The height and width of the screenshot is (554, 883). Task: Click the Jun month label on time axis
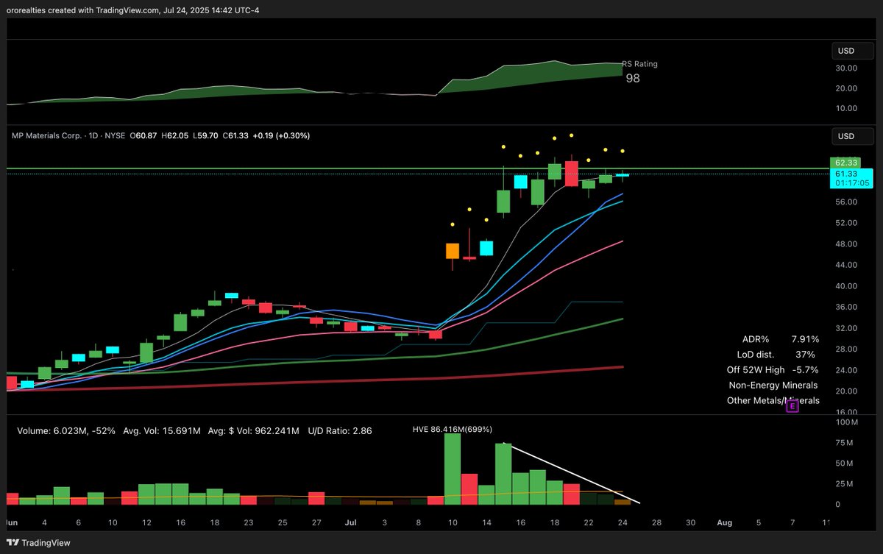pyautogui.click(x=12, y=522)
